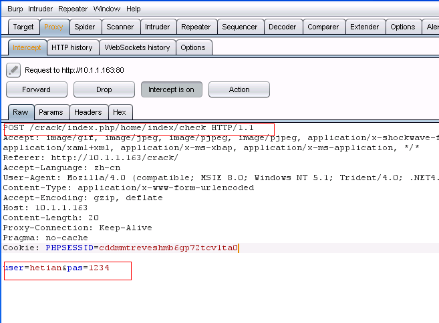Screen dimensions: 439x323
Task: Switch to the Params view tab
Action: 51,112
